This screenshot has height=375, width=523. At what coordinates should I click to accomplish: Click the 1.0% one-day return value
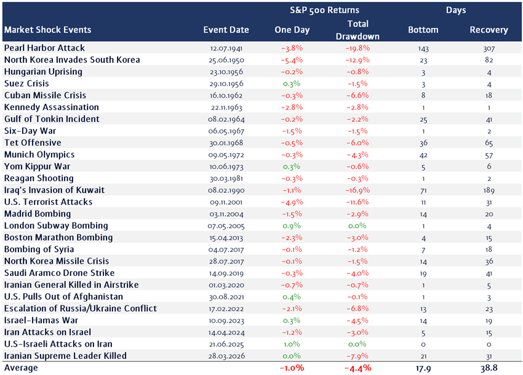coord(292,344)
